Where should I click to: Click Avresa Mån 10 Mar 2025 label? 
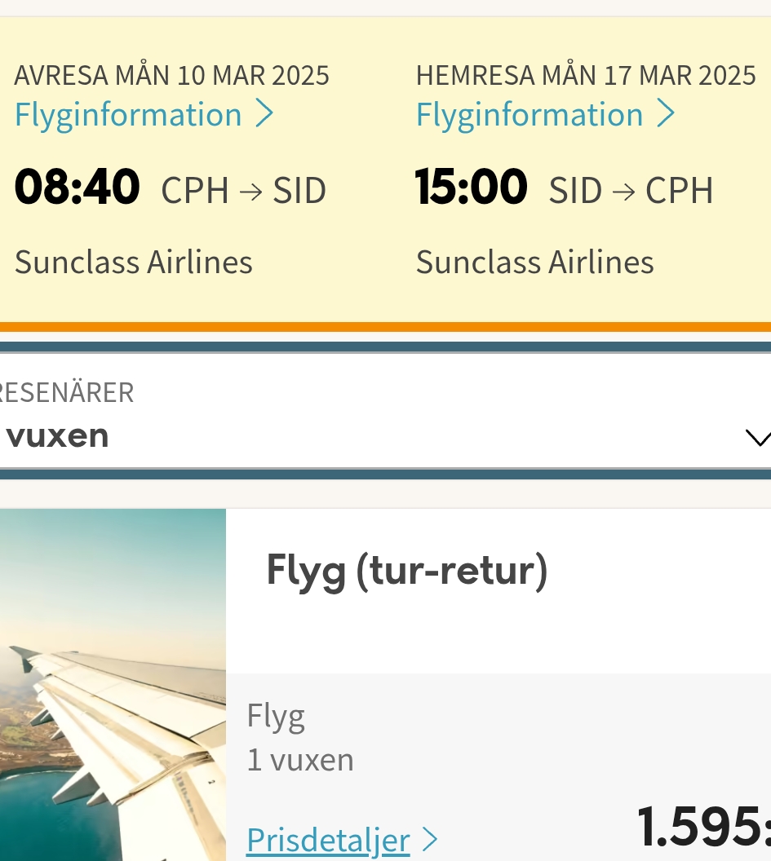point(171,75)
